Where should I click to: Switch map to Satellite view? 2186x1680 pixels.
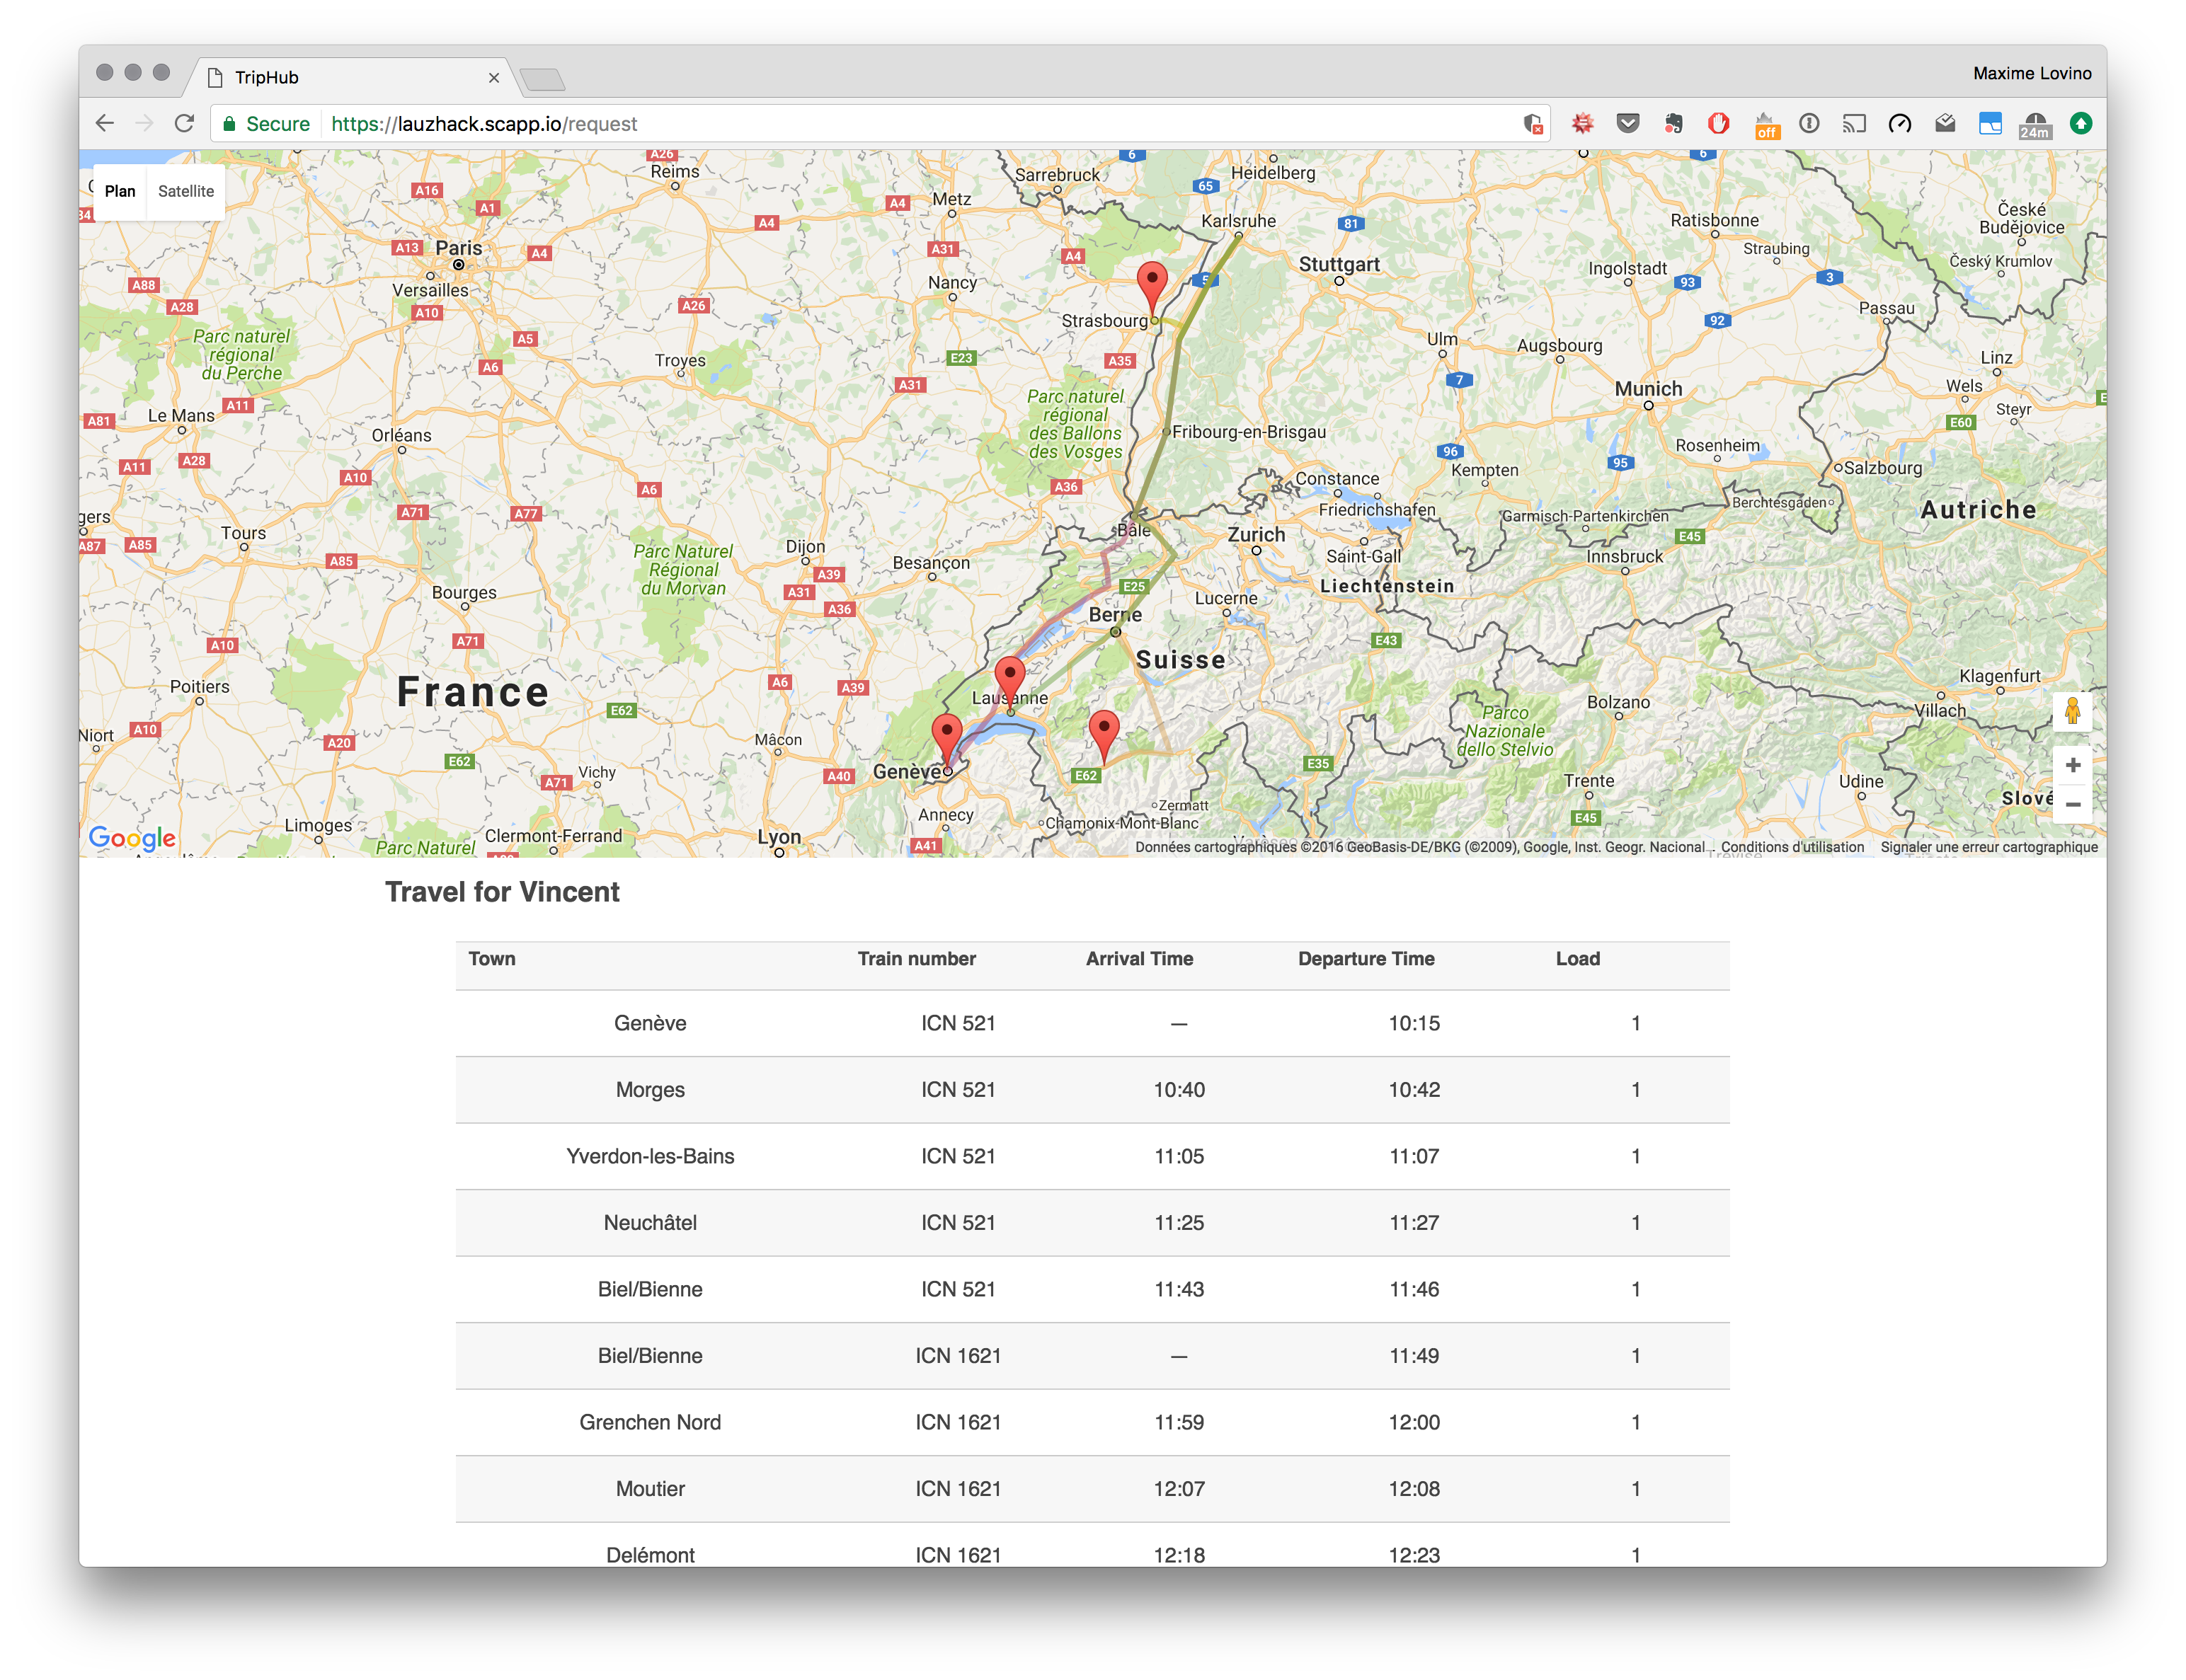[186, 191]
